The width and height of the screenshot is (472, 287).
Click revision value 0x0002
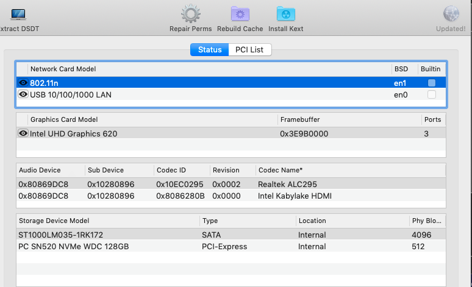(226, 184)
